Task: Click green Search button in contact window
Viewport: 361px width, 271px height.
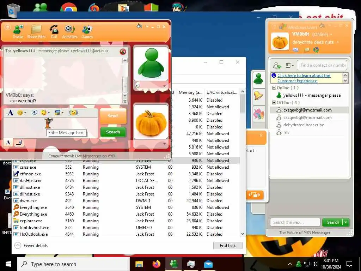Action: [x=333, y=222]
